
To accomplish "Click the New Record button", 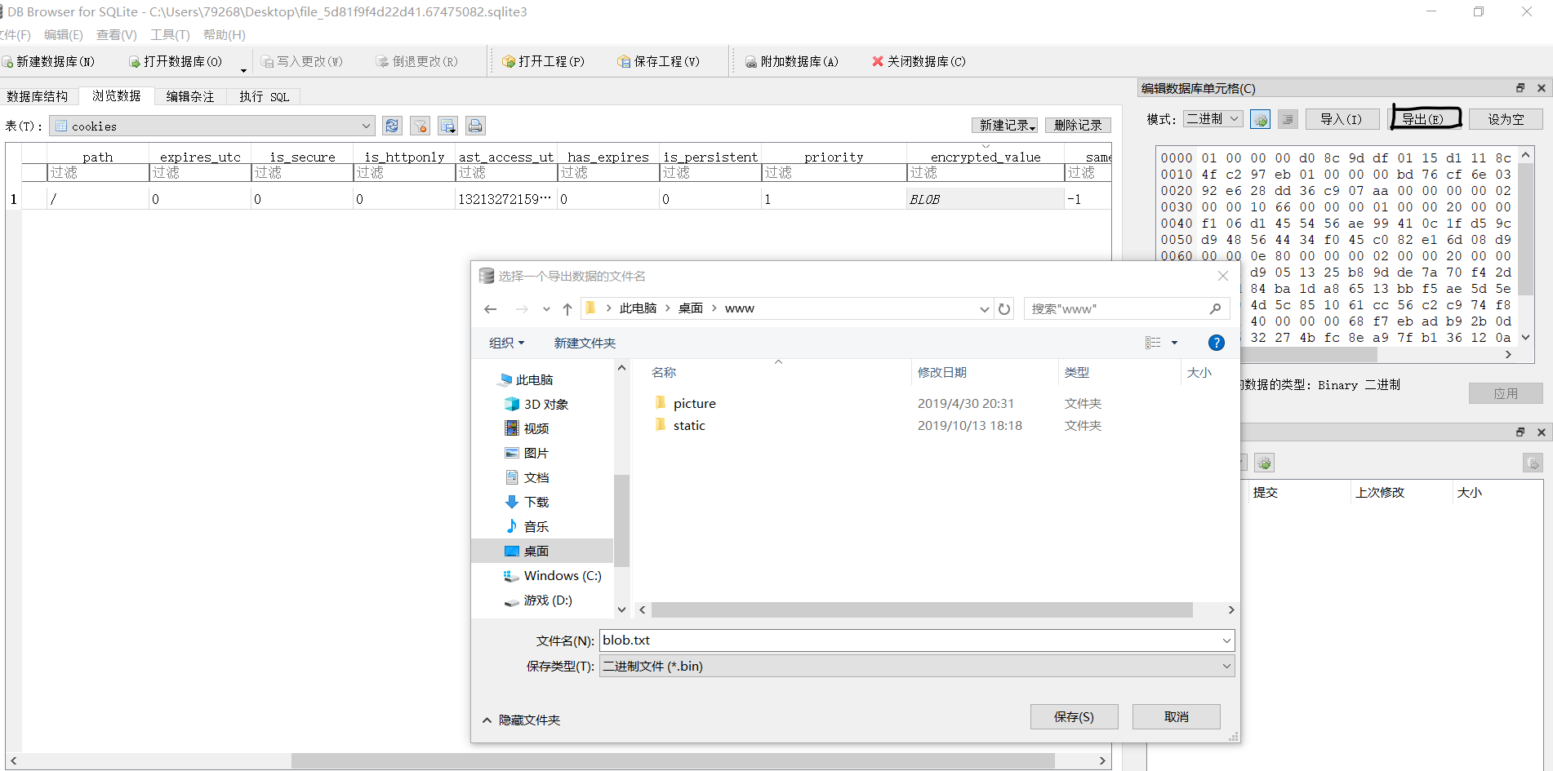I will (x=1004, y=125).
